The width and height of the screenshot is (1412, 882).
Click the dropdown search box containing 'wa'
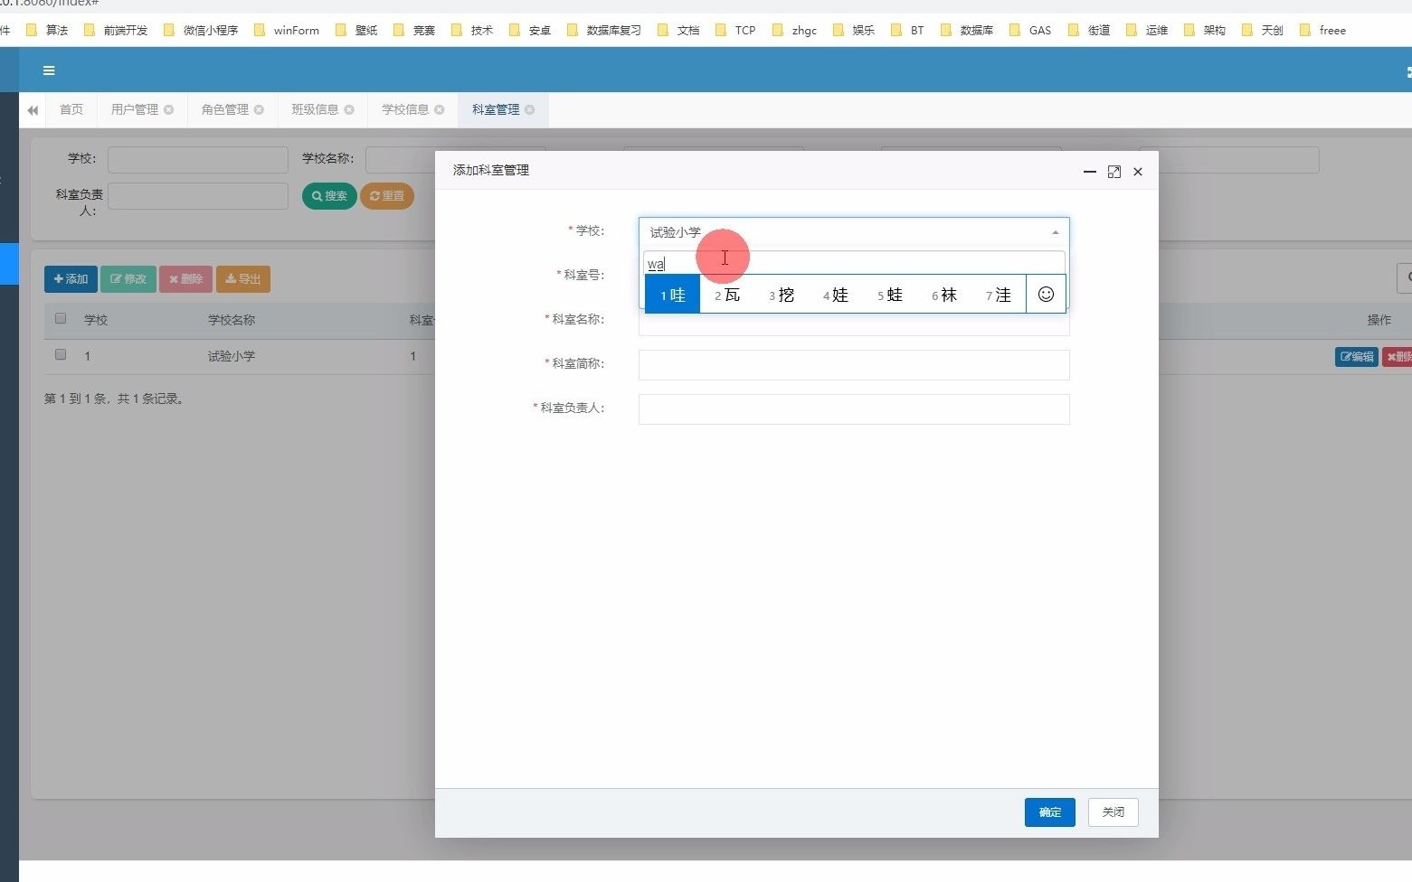[x=854, y=264]
